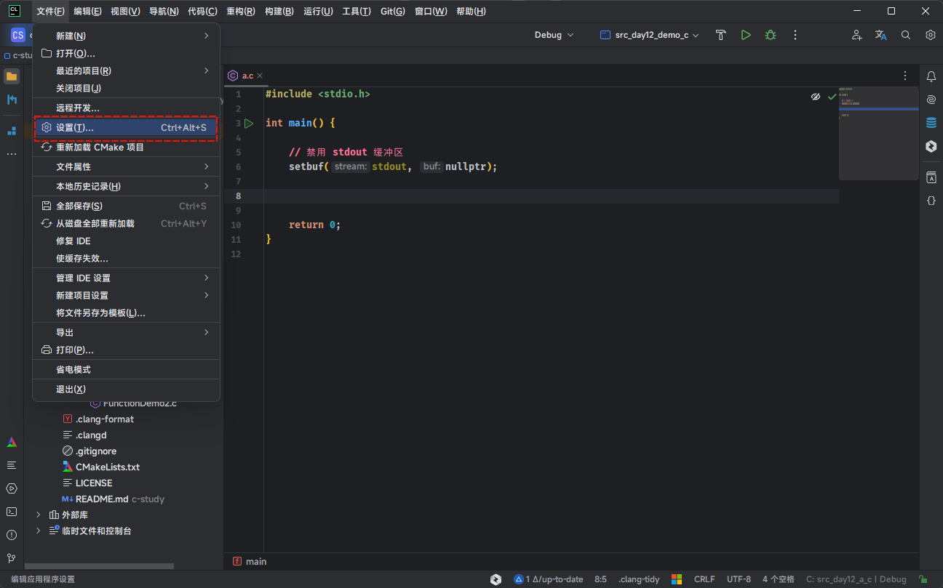
Task: Toggle Power Save Mode (省电模式)
Action: (x=73, y=369)
